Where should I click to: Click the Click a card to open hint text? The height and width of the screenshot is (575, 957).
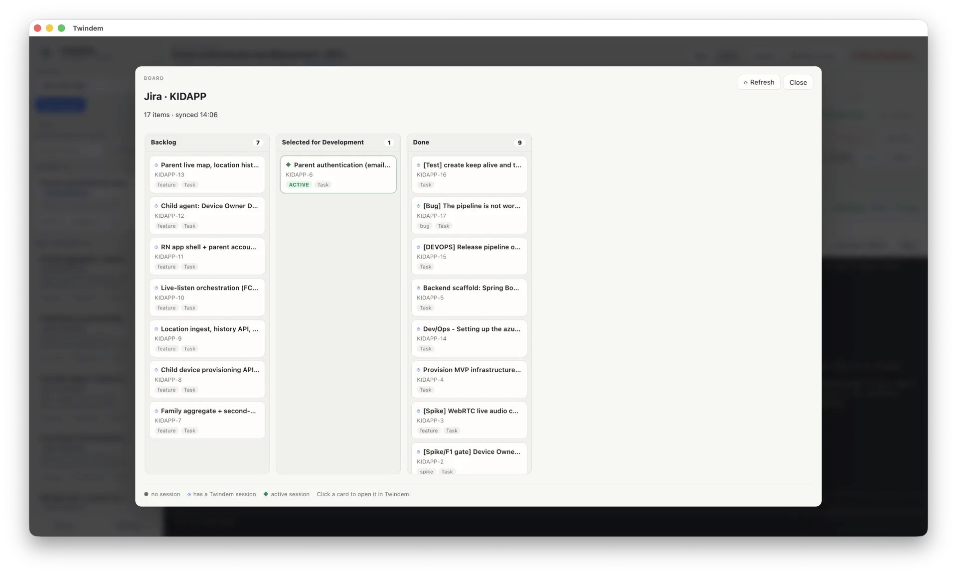363,494
